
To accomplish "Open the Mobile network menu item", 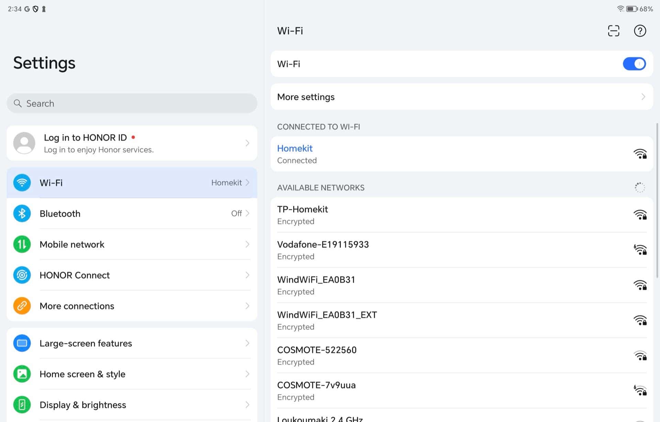I will point(132,244).
